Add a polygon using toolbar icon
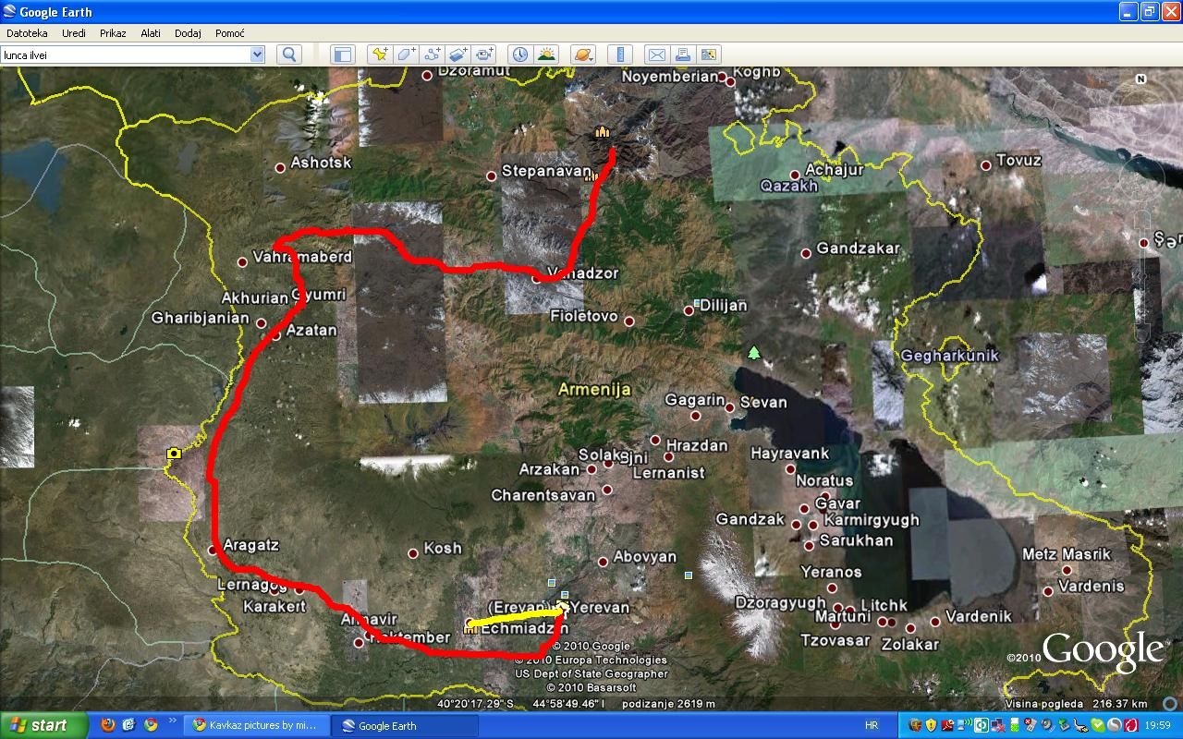The height and width of the screenshot is (739, 1183). click(406, 55)
